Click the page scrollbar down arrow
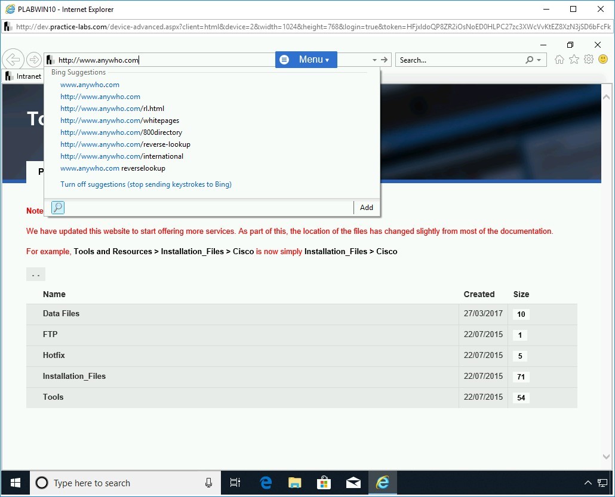This screenshot has width=615, height=497. (606, 456)
